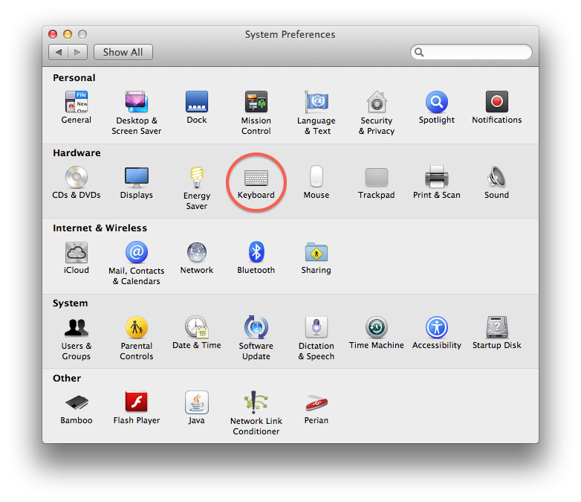Screen dimensions: 581x502
Task: Click the forward navigation arrow
Action: point(78,52)
